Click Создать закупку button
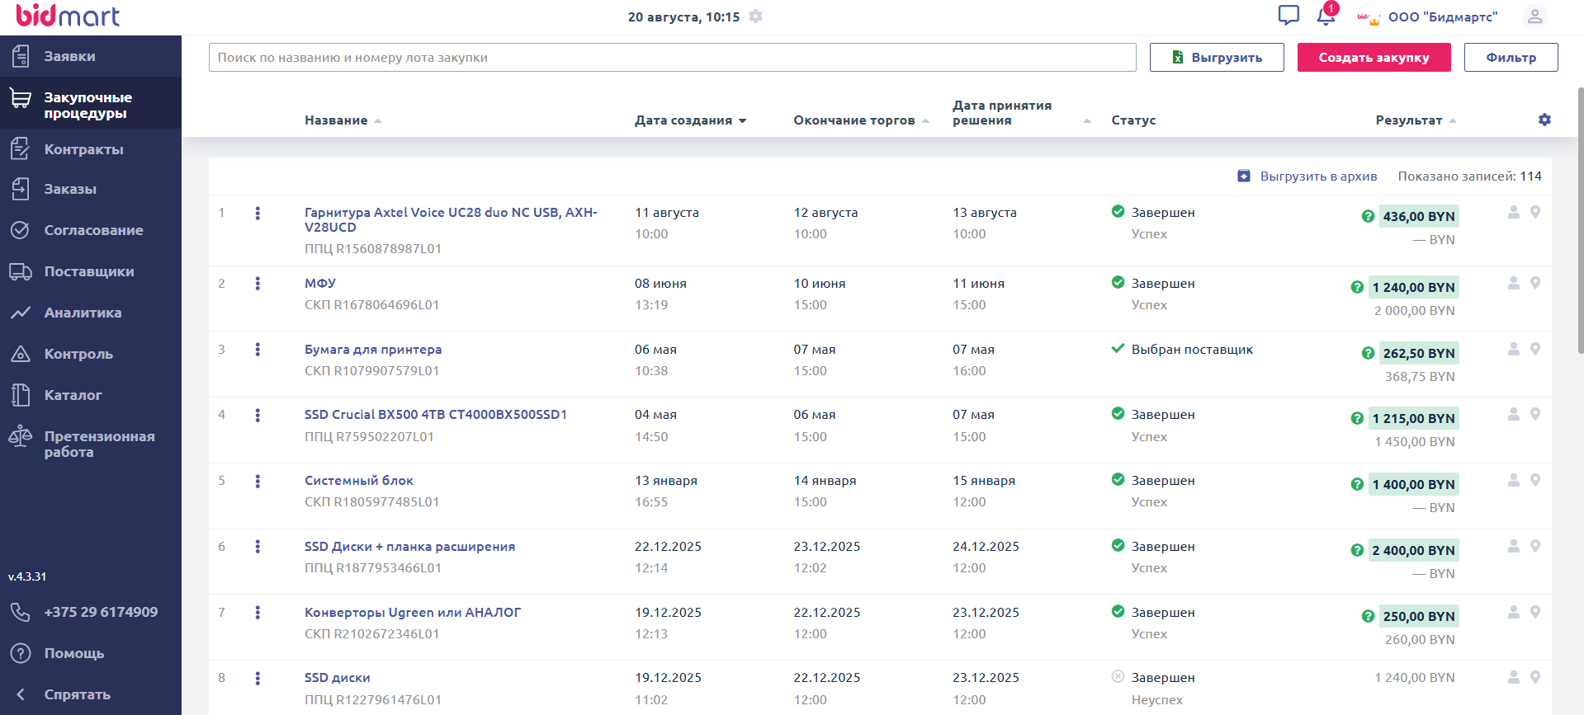Image resolution: width=1584 pixels, height=715 pixels. tap(1374, 57)
